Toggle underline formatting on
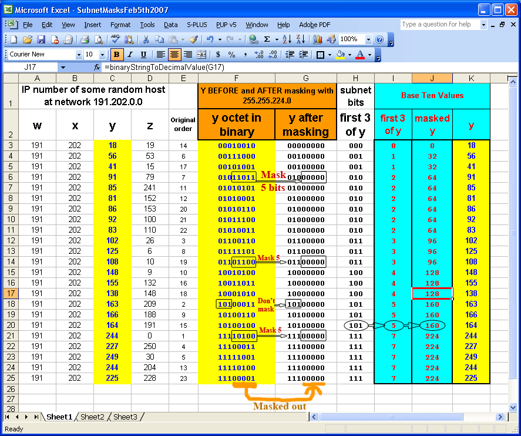The height and width of the screenshot is (436, 521). tap(143, 55)
